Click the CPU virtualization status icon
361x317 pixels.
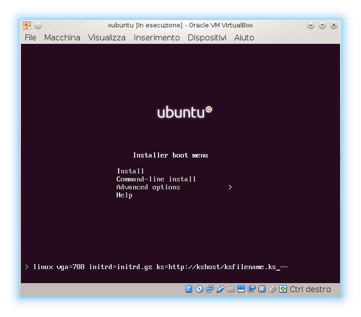[262, 289]
